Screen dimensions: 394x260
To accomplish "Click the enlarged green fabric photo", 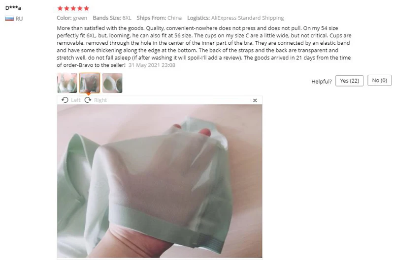I will point(160,181).
